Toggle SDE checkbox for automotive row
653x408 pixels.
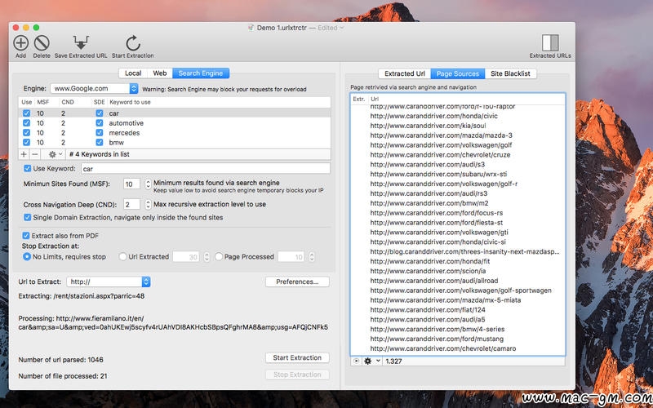pos(99,123)
